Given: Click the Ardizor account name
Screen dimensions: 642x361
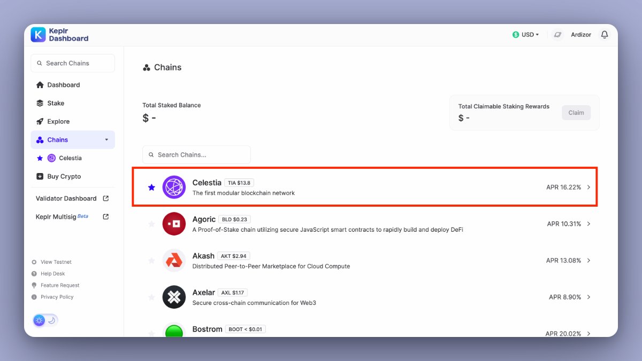Looking at the screenshot, I should click(x=581, y=35).
